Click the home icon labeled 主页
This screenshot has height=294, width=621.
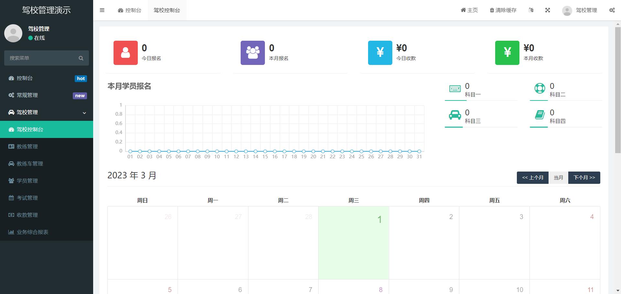click(x=463, y=10)
